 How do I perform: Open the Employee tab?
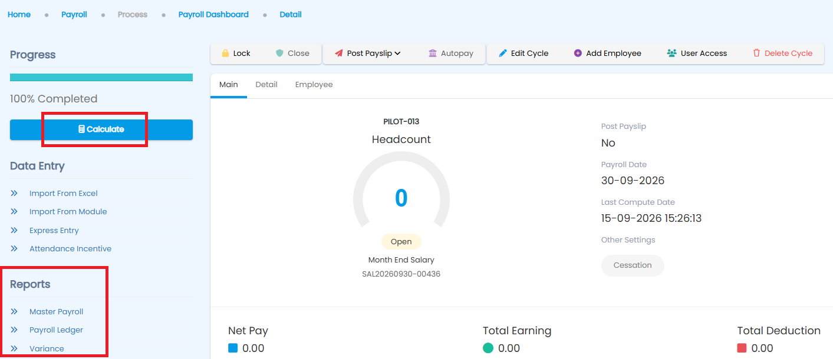point(314,85)
